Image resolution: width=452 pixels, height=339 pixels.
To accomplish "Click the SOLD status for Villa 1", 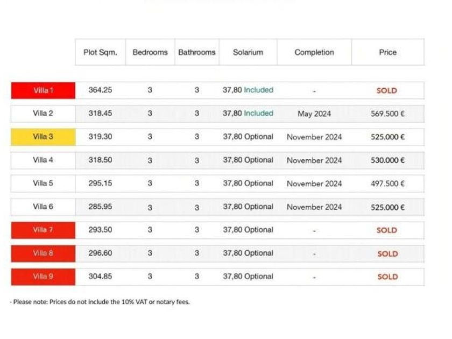I will pyautogui.click(x=387, y=90).
